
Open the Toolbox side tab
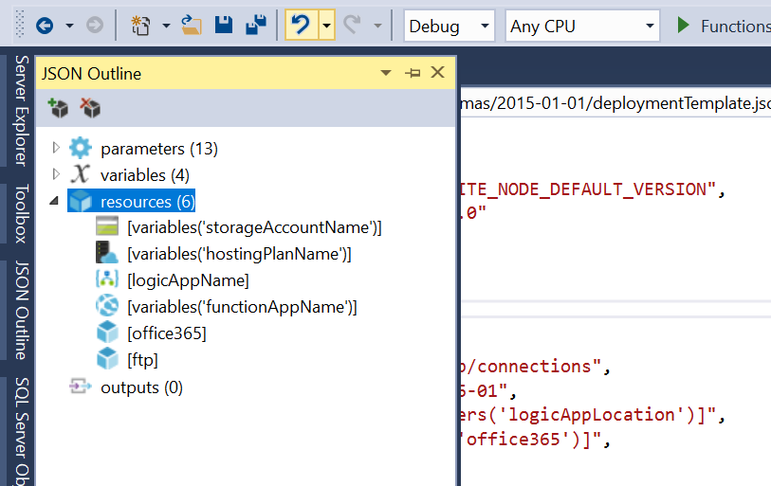[21, 216]
